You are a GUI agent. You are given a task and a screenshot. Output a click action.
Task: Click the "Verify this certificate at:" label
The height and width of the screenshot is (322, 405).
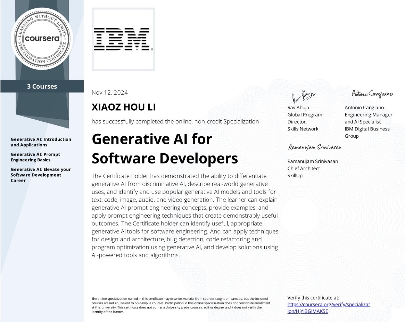(313, 298)
